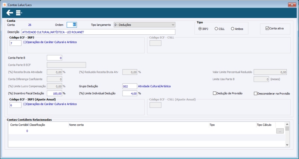This screenshot has width=299, height=159.
Task: Click the Ordem input field
Action: coord(72,25)
